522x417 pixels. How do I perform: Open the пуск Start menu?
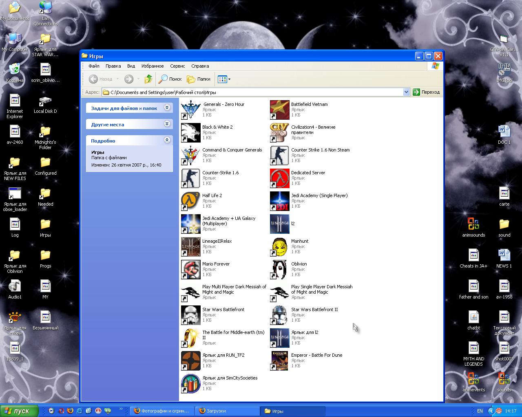(19, 411)
